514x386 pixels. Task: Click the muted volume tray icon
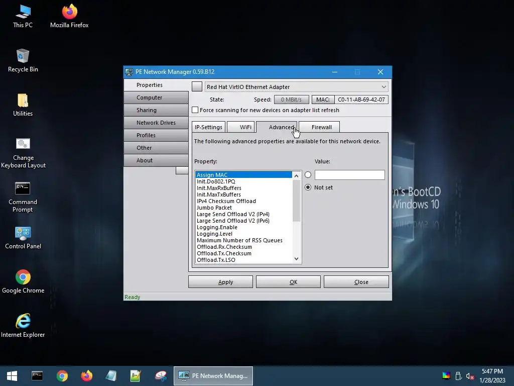[470, 376]
